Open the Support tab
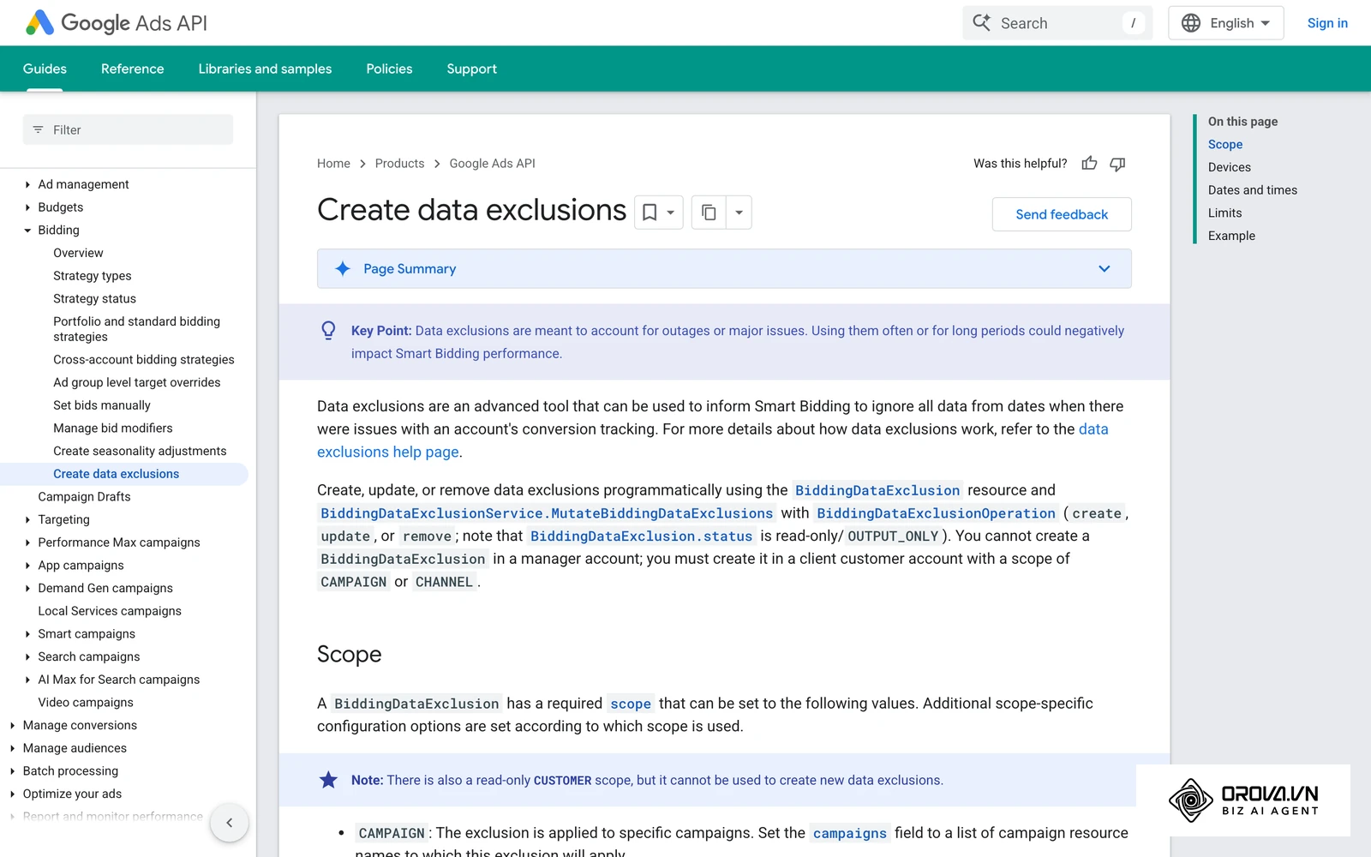 [x=471, y=69]
